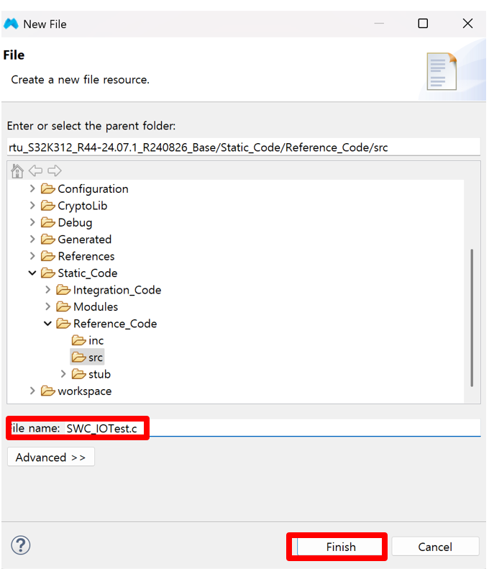
Task: Click the parent folder path field
Action: point(243,147)
